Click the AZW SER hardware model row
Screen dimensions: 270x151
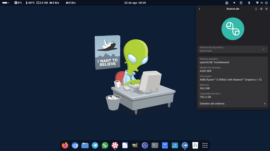(x=233, y=69)
